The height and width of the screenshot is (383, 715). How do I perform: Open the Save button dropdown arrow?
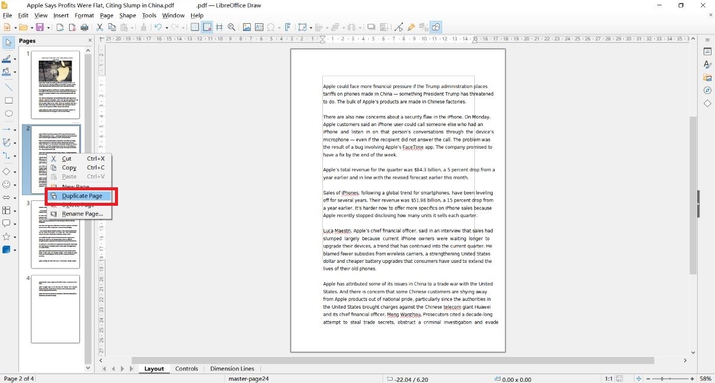[x=48, y=27]
